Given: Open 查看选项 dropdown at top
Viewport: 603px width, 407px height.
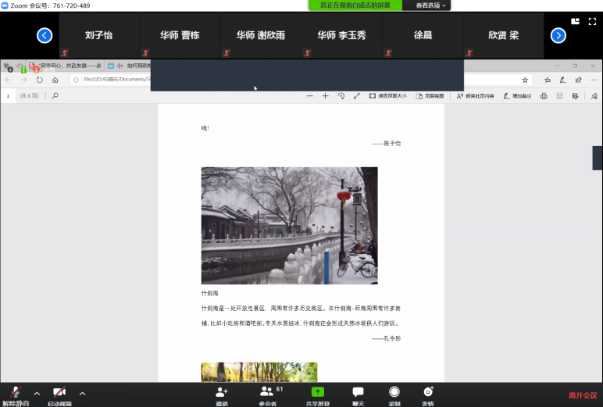Looking at the screenshot, I should 431,5.
